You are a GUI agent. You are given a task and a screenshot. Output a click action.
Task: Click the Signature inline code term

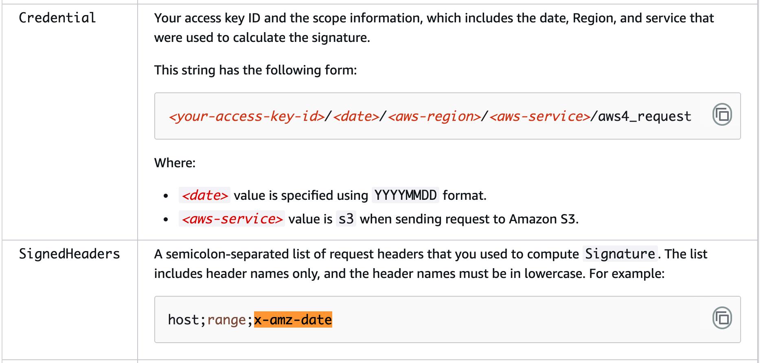(620, 254)
